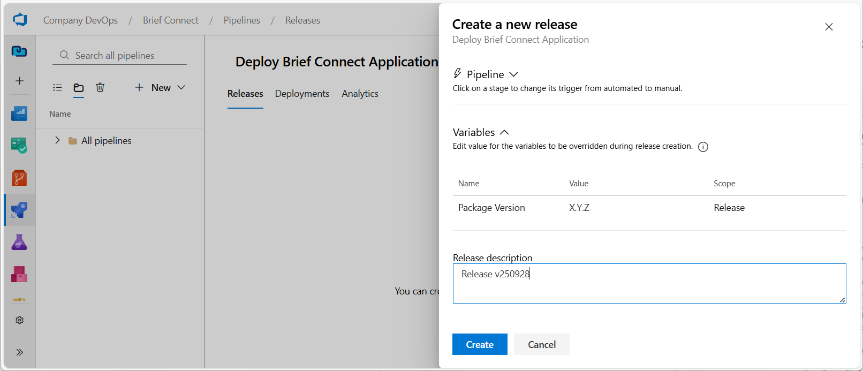This screenshot has width=863, height=371.
Task: Click the Search all pipelines field
Action: click(x=123, y=56)
